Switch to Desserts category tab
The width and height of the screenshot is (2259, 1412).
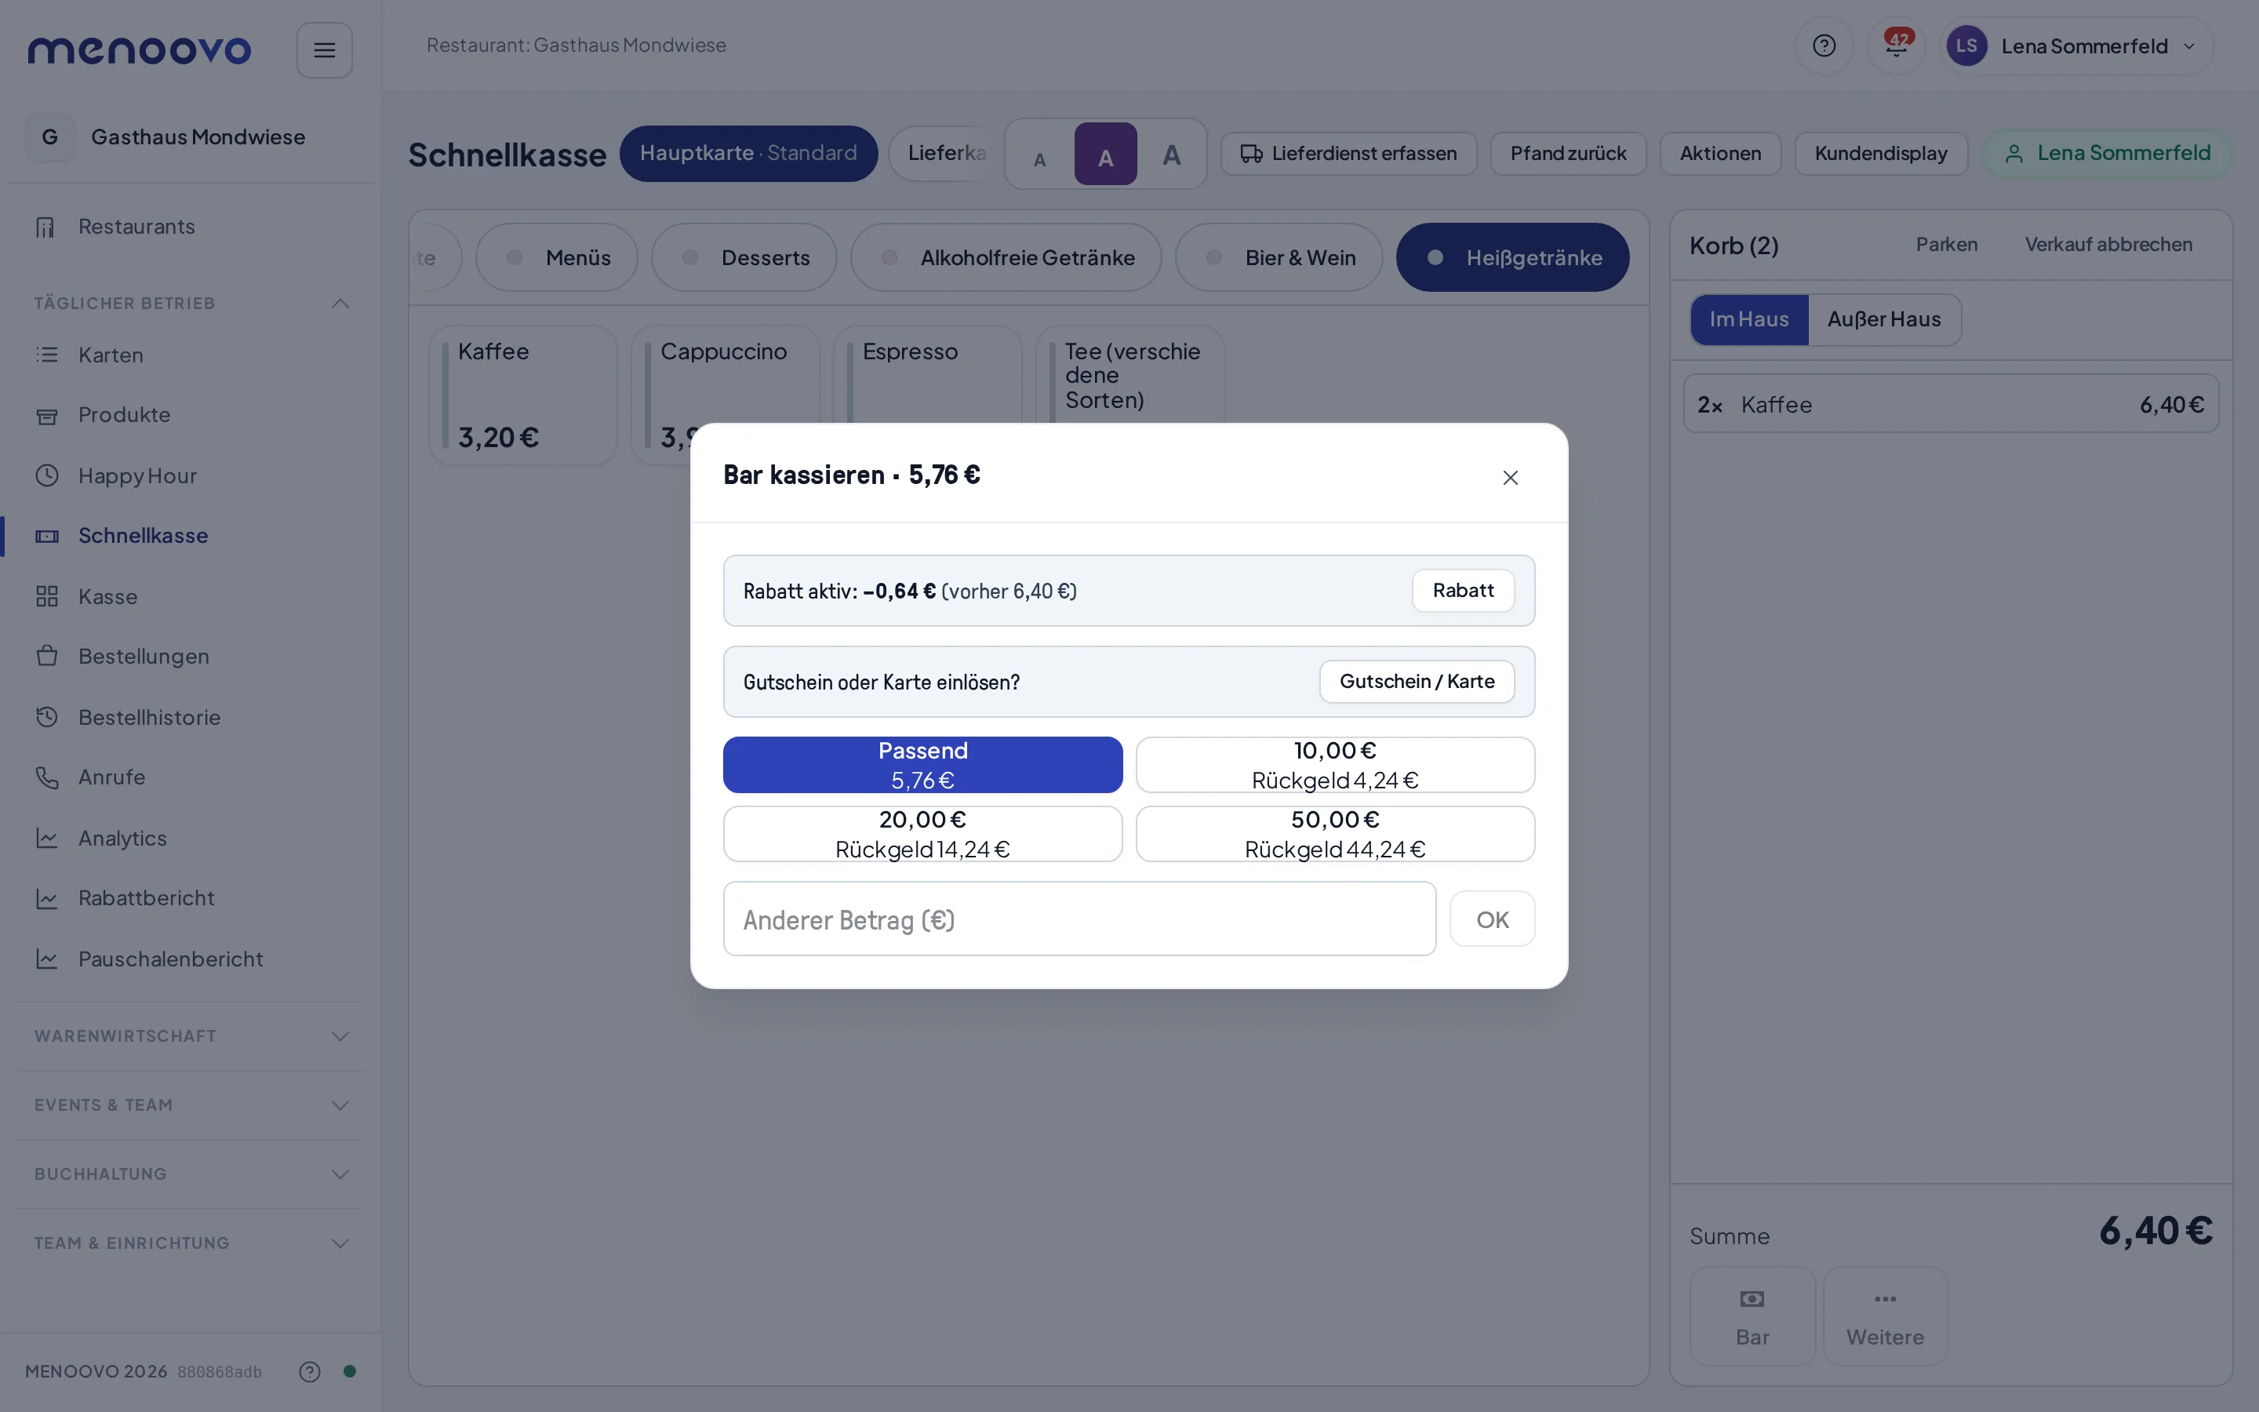744,258
